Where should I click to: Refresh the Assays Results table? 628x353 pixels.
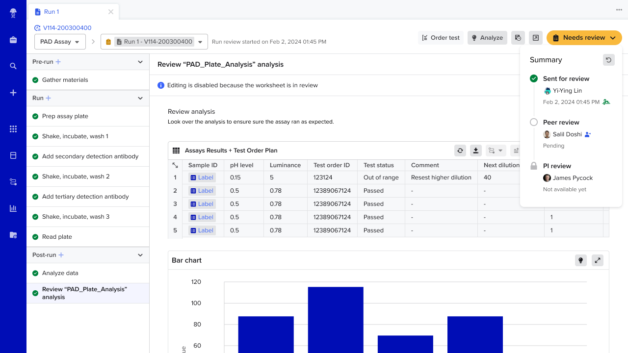click(460, 151)
